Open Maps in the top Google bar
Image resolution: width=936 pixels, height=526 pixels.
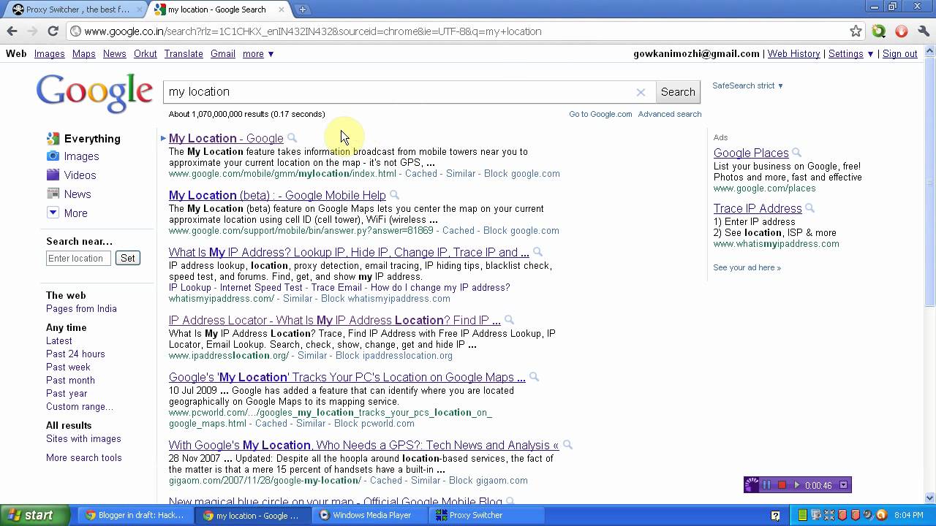coord(84,54)
